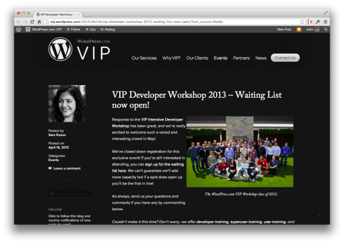Viewport: 344px width, 244px height.
Task: Create a New Post from admin bar
Action: 284,29
